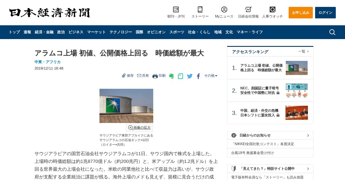Open the スポーツ menu section
The width and height of the screenshot is (345, 181).
(177, 32)
